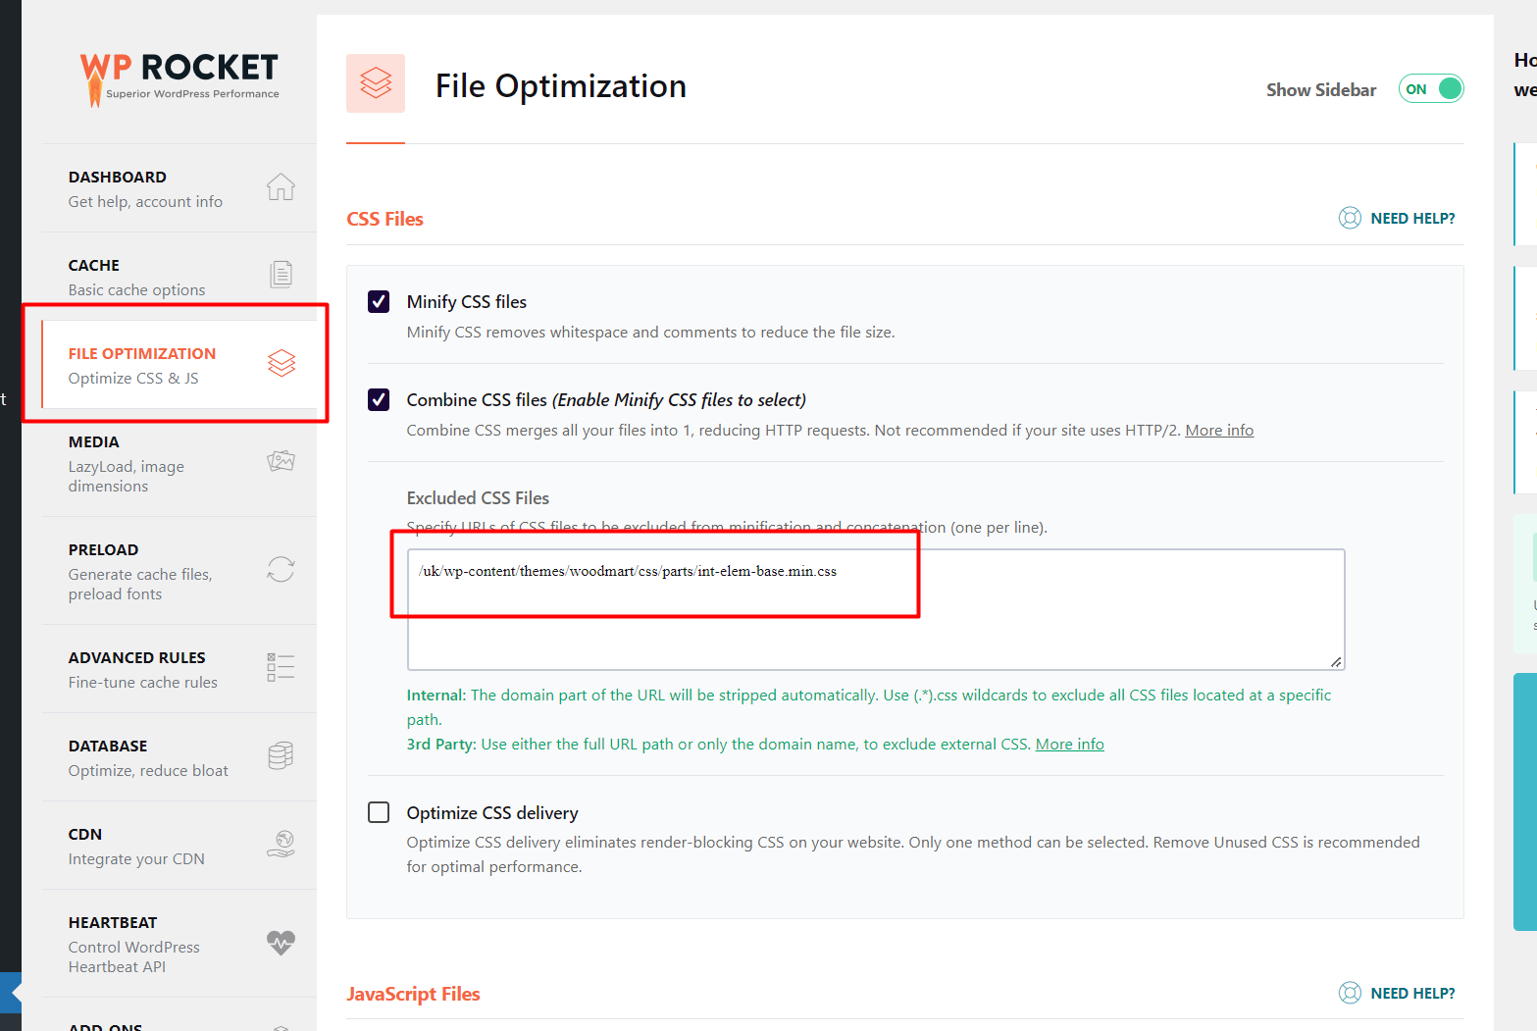Click the textarea resize handle corner

click(x=1336, y=662)
